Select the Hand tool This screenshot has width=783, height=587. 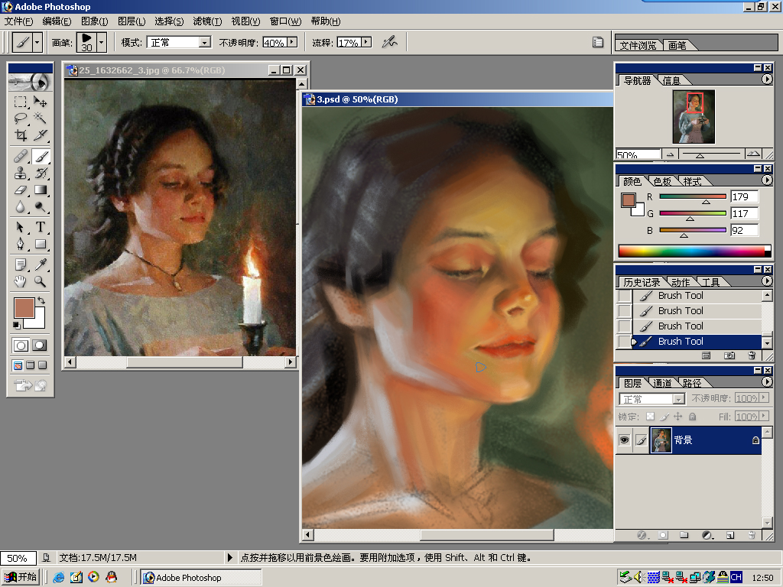pos(21,281)
